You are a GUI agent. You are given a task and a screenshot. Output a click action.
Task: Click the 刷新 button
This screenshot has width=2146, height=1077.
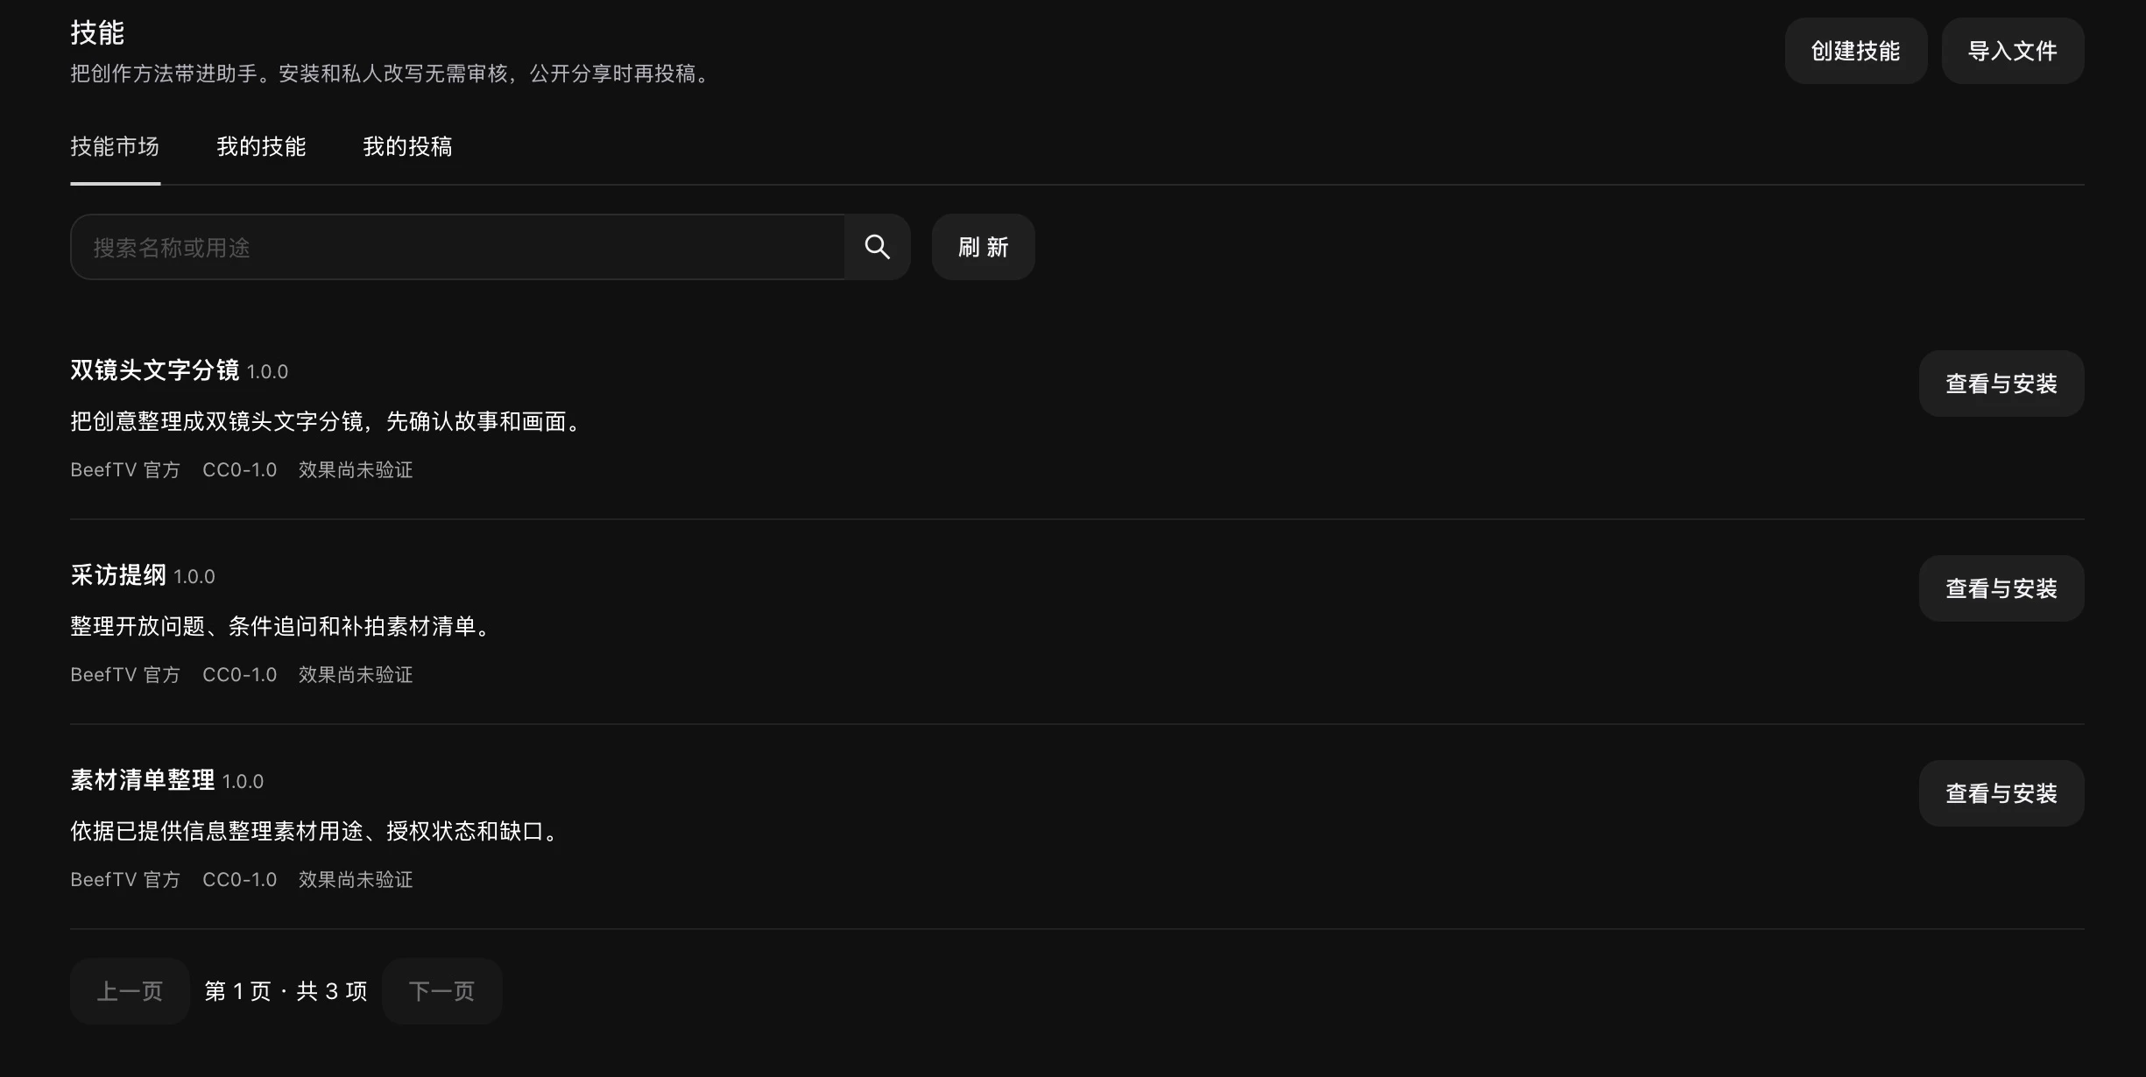tap(983, 247)
